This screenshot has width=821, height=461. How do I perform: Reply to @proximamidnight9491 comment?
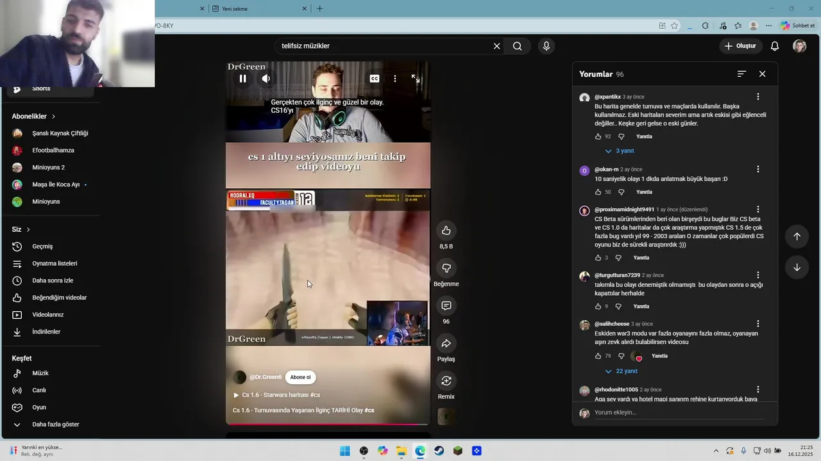(x=641, y=258)
